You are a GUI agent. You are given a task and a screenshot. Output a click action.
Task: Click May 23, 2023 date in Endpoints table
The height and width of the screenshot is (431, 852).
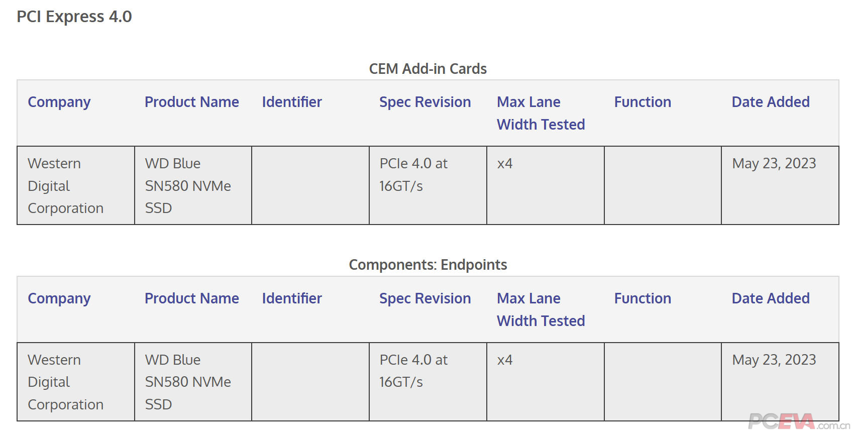tap(774, 360)
